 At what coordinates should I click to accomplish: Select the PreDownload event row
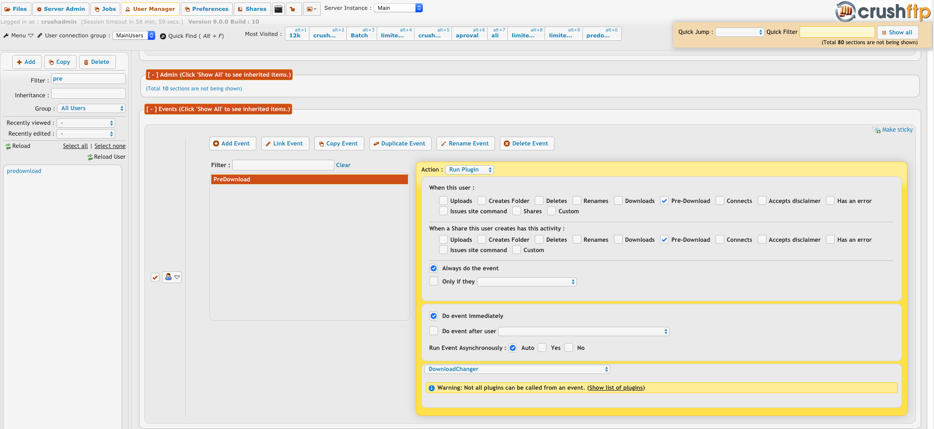pyautogui.click(x=309, y=179)
